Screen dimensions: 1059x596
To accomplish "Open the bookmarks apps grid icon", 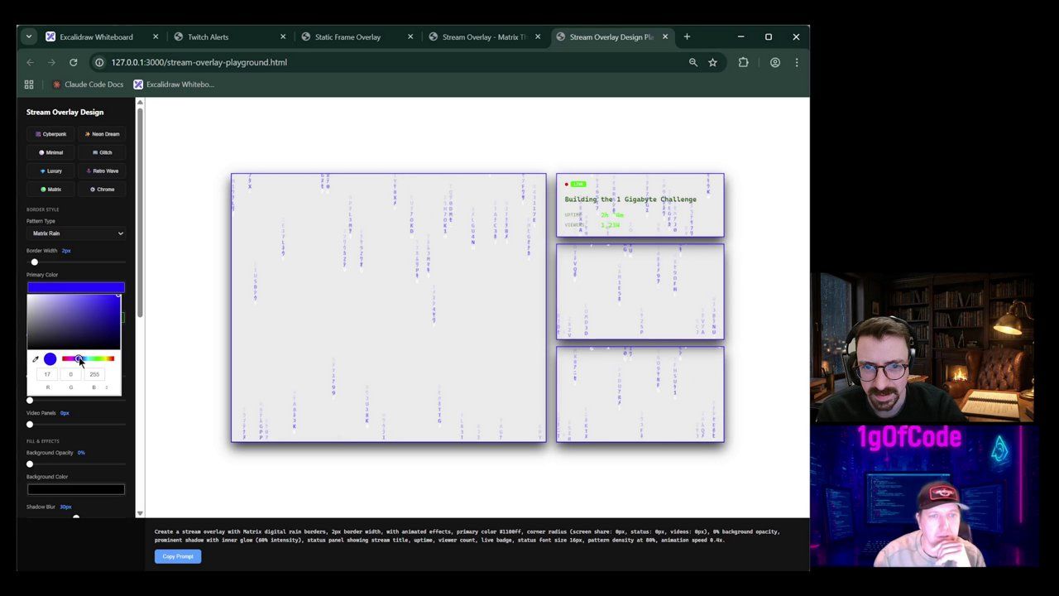I will [x=29, y=84].
